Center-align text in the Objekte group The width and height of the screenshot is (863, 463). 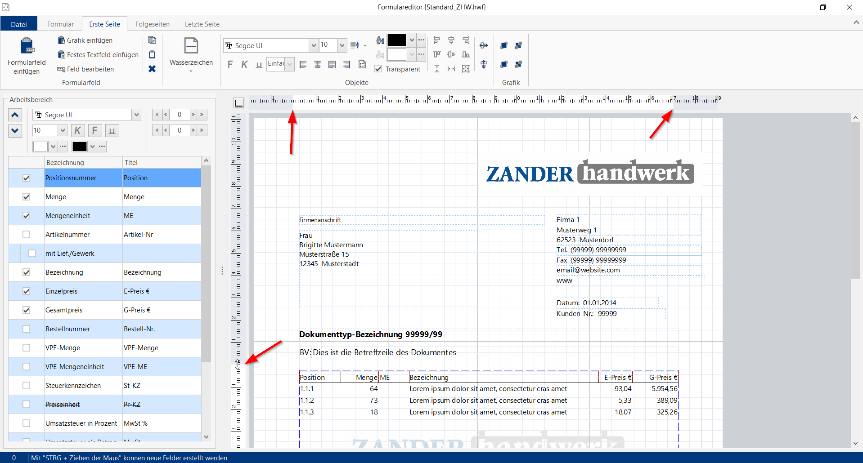(318, 64)
